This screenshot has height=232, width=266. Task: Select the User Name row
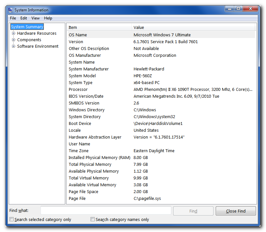(162, 144)
